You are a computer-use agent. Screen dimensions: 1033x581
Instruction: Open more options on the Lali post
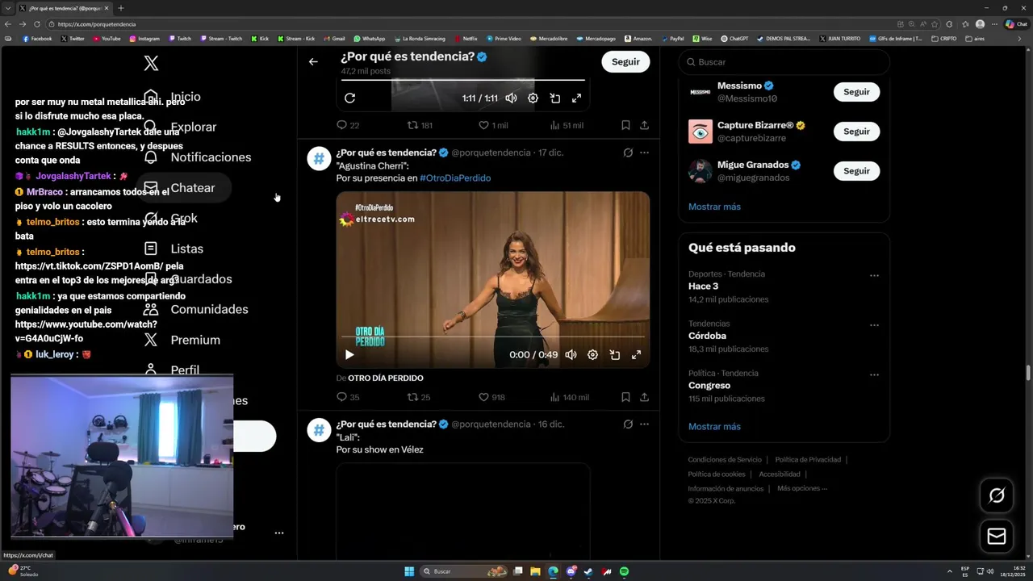point(644,424)
